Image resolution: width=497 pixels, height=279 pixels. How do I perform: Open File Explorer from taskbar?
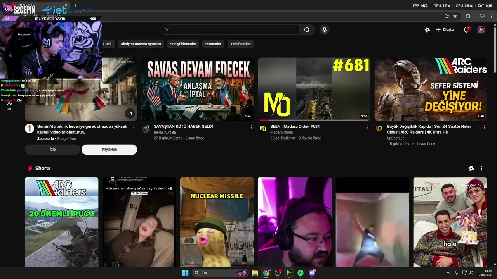tap(255, 273)
